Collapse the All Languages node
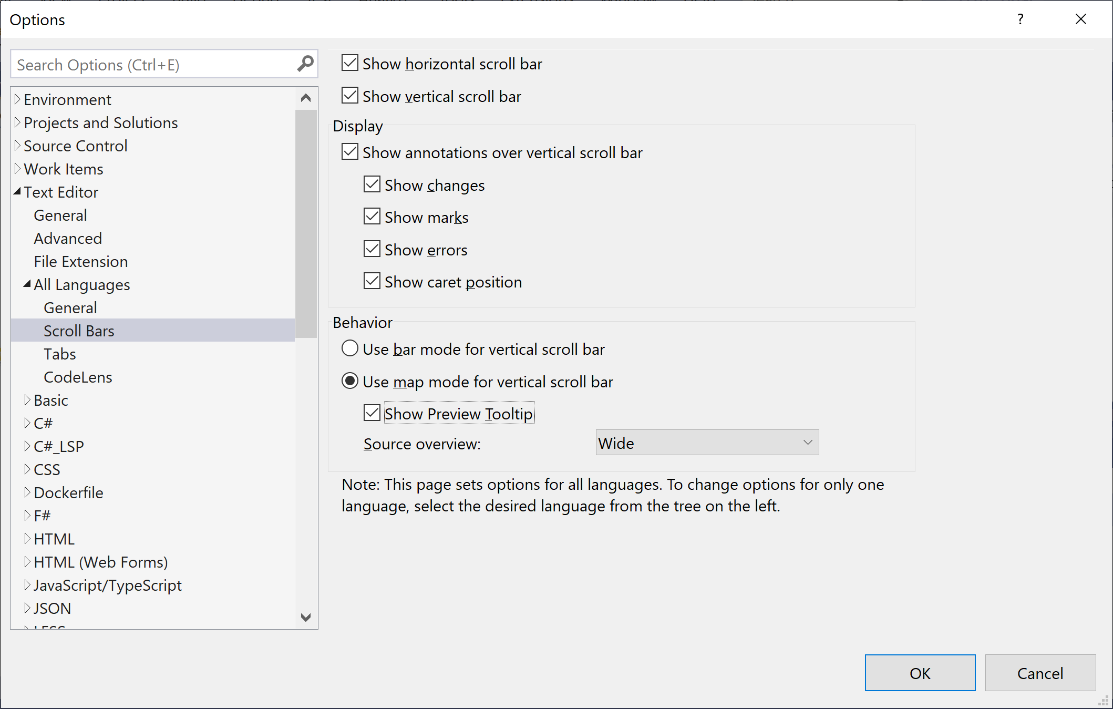 [x=27, y=284]
